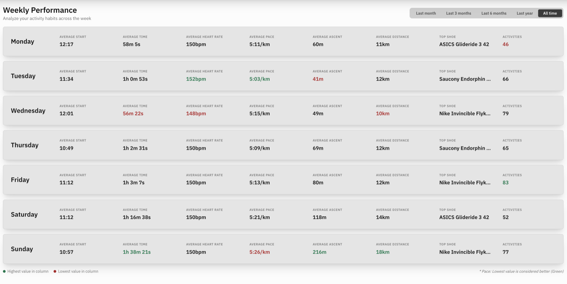Image resolution: width=567 pixels, height=284 pixels.
Task: Click the pace footnote text
Action: click(521, 271)
